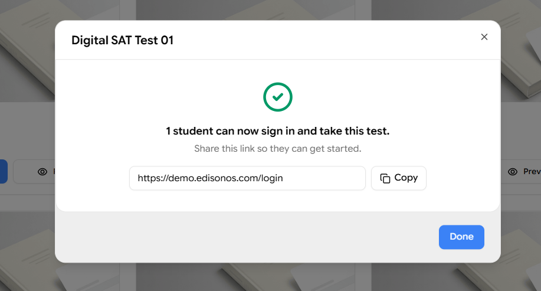541x291 pixels.
Task: Select the book cover thumbnail at top left
Action: 28,51
